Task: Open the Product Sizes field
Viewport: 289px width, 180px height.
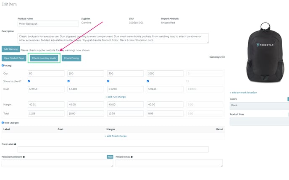Action: point(259,121)
